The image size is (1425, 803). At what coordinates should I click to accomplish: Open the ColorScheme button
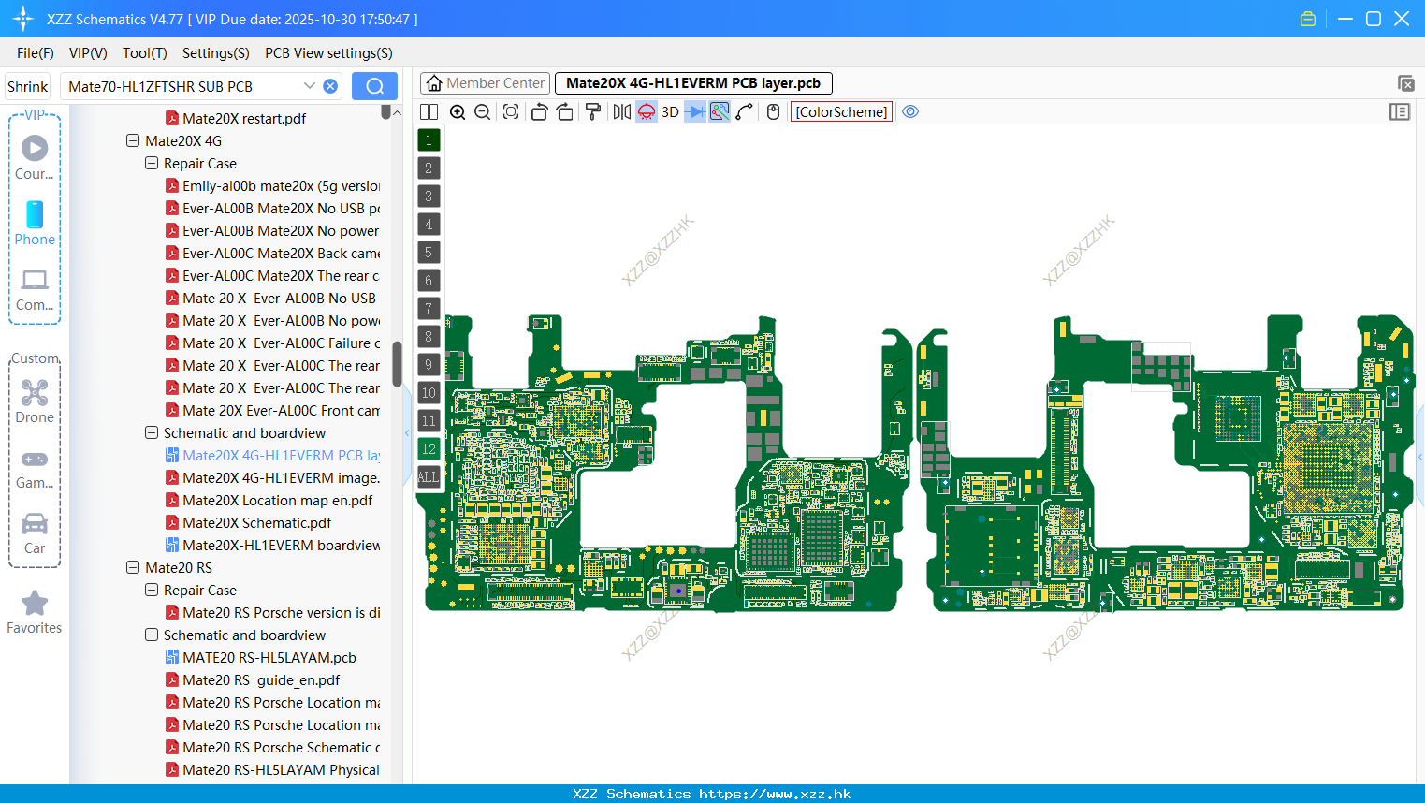tap(842, 112)
